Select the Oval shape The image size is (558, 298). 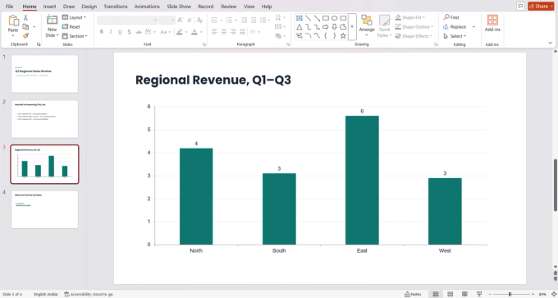click(335, 18)
